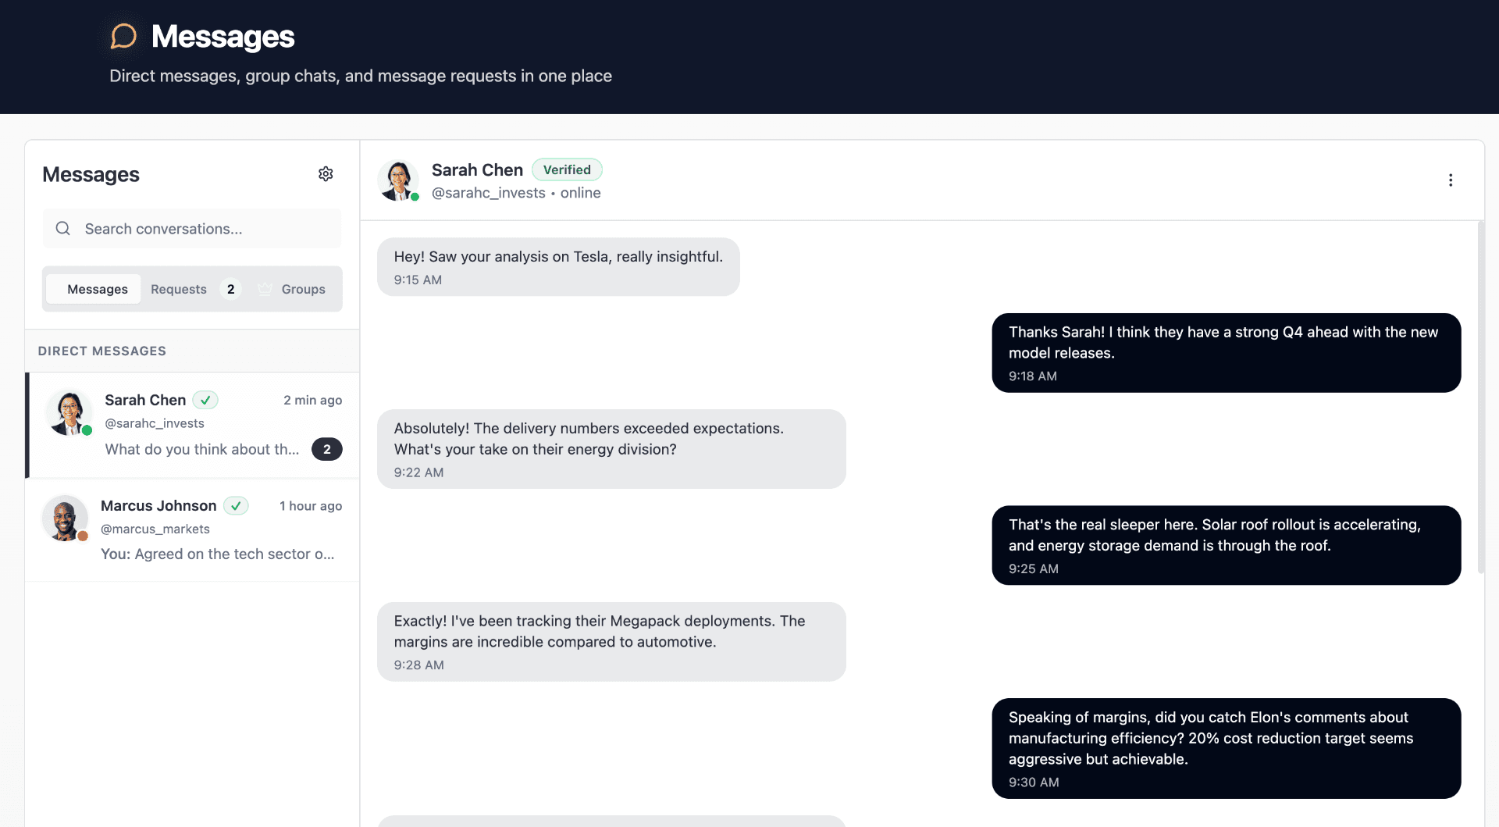Click the @sarahc_invests handle in chat header
Image resolution: width=1499 pixels, height=827 pixels.
point(489,193)
